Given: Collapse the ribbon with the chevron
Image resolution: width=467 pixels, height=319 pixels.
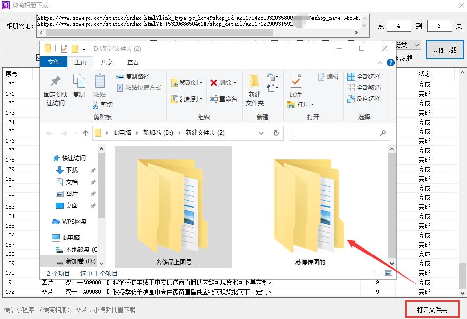Looking at the screenshot, I should (379, 62).
